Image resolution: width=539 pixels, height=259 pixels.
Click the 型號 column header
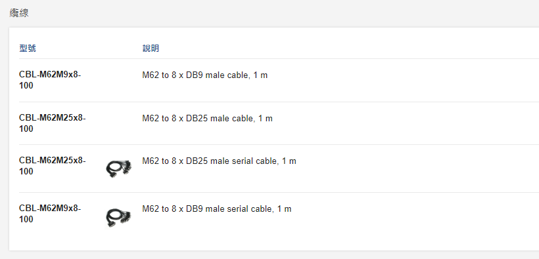tap(28, 49)
